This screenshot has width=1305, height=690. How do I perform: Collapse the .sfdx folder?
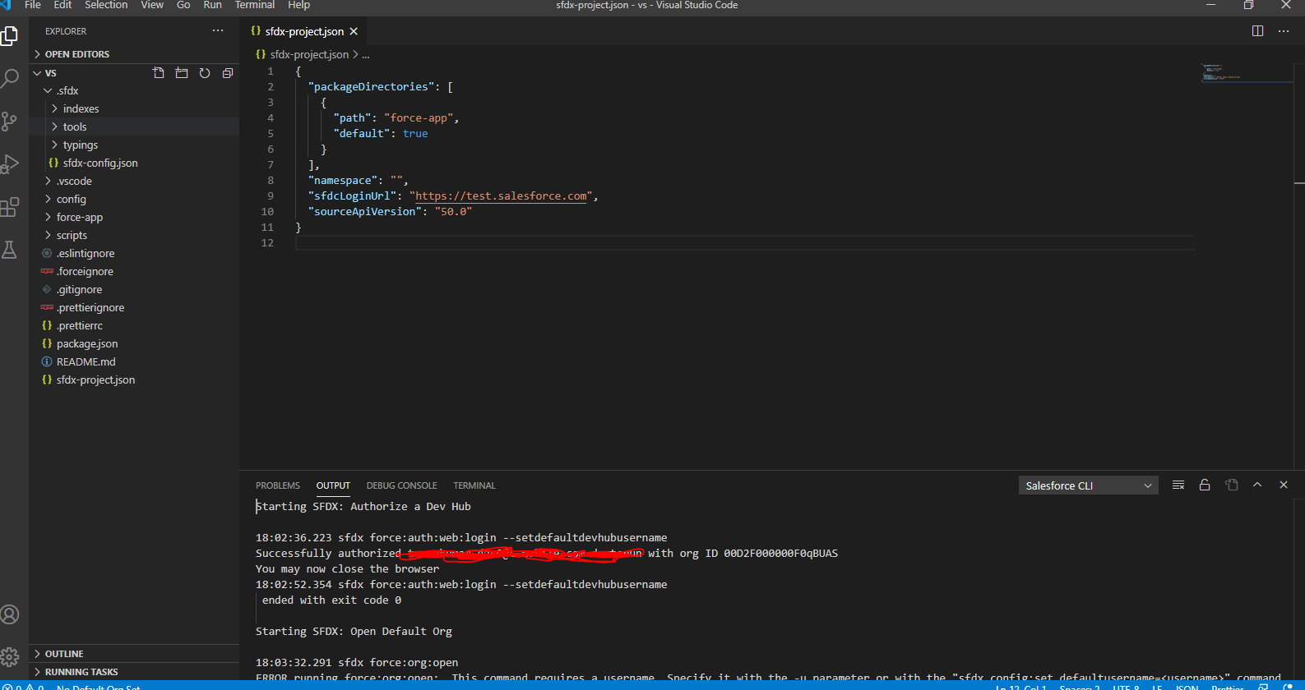67,91
